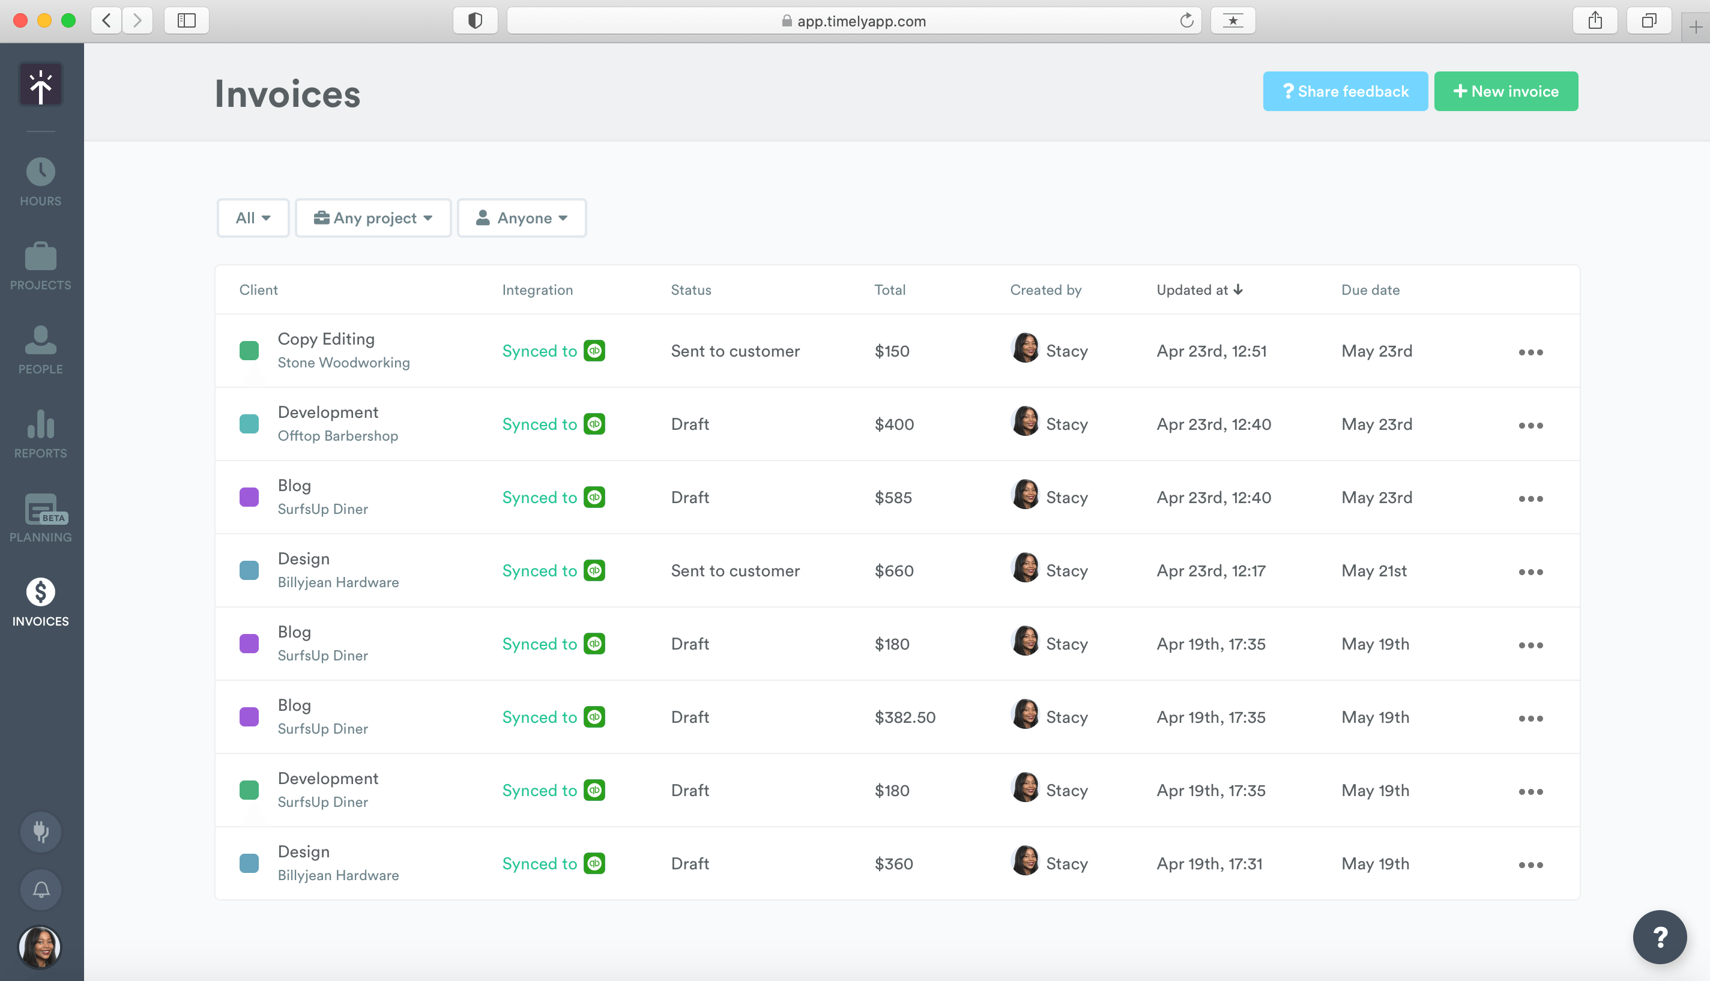Open the People section icon
Image resolution: width=1710 pixels, height=981 pixels.
point(40,340)
